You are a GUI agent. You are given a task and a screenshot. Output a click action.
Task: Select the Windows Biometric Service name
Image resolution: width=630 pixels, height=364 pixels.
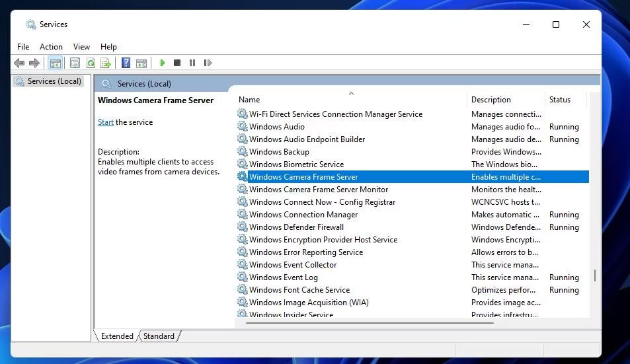pyautogui.click(x=297, y=164)
